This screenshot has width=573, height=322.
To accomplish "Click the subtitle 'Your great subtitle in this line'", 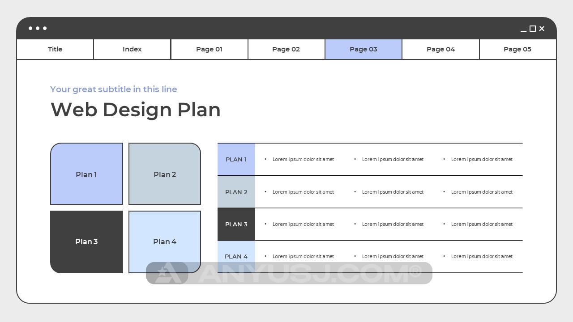I will [114, 89].
